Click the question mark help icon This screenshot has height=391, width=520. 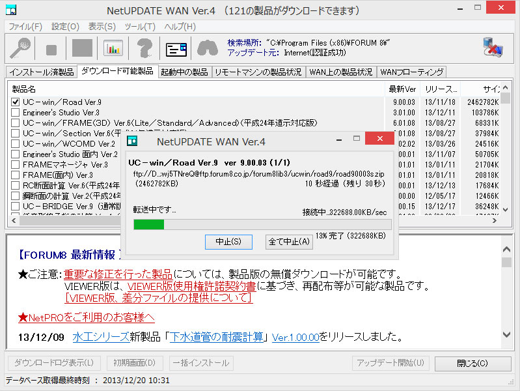144,48
